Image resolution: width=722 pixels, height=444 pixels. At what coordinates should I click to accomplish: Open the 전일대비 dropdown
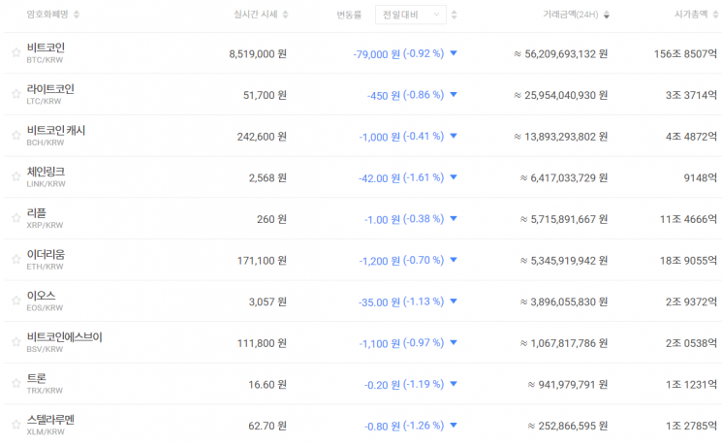tap(410, 15)
